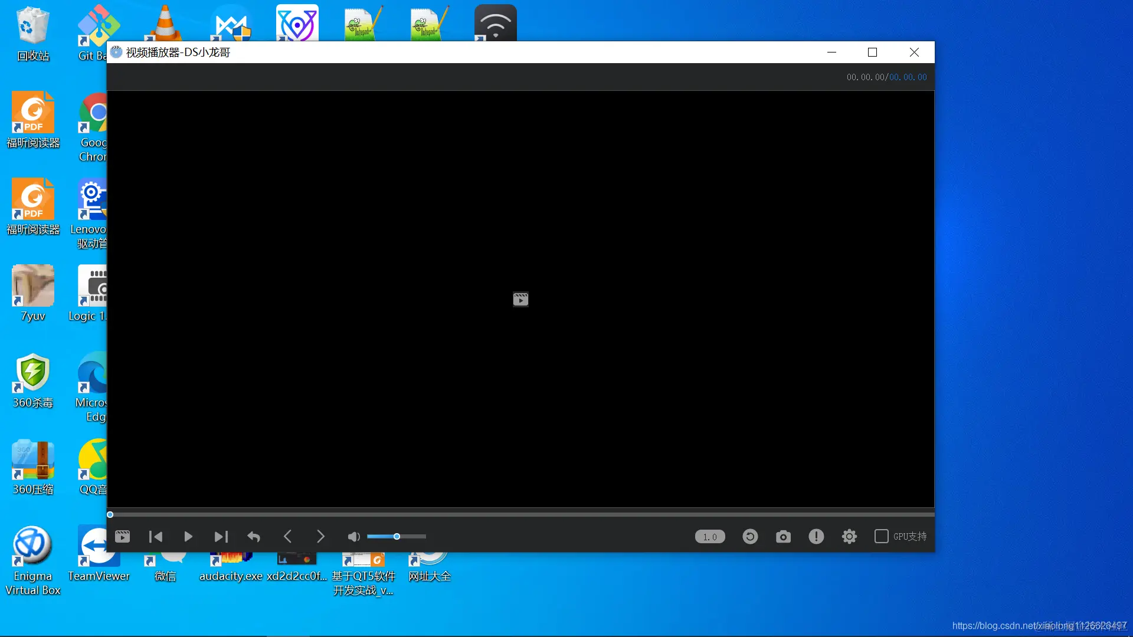
Task: Enable the GPU支持 checkbox
Action: [x=881, y=536]
